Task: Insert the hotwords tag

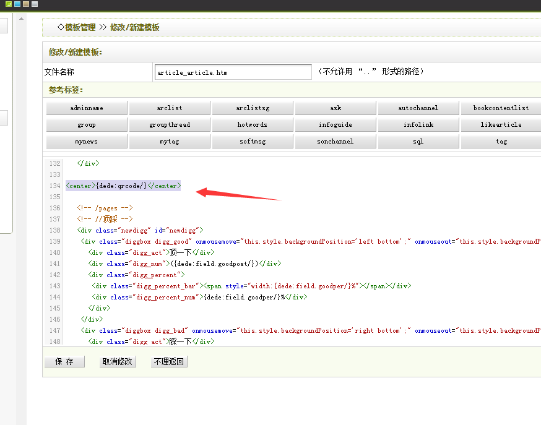Action: [253, 124]
